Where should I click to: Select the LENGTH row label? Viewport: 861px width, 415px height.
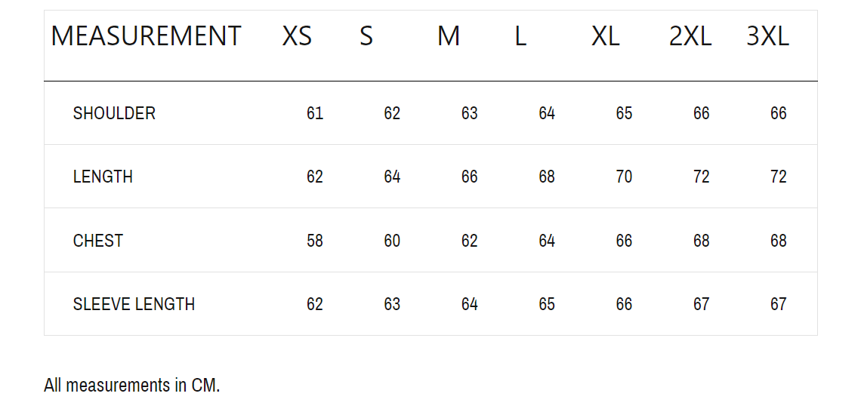click(x=103, y=177)
